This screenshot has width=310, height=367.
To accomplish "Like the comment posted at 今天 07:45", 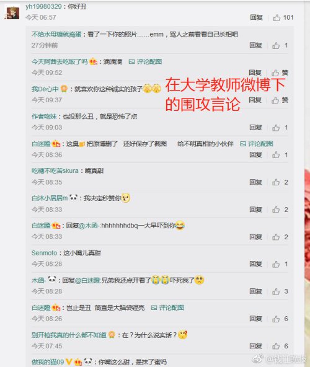I will [x=276, y=346].
